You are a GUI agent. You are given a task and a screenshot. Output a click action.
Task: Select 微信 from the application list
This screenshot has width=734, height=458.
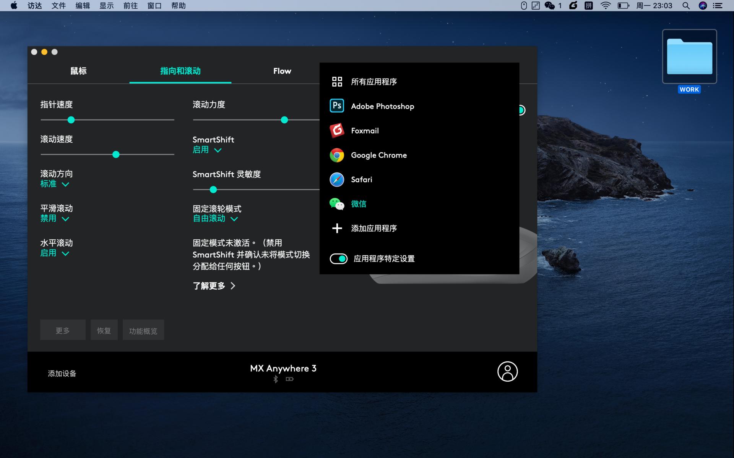(359, 204)
